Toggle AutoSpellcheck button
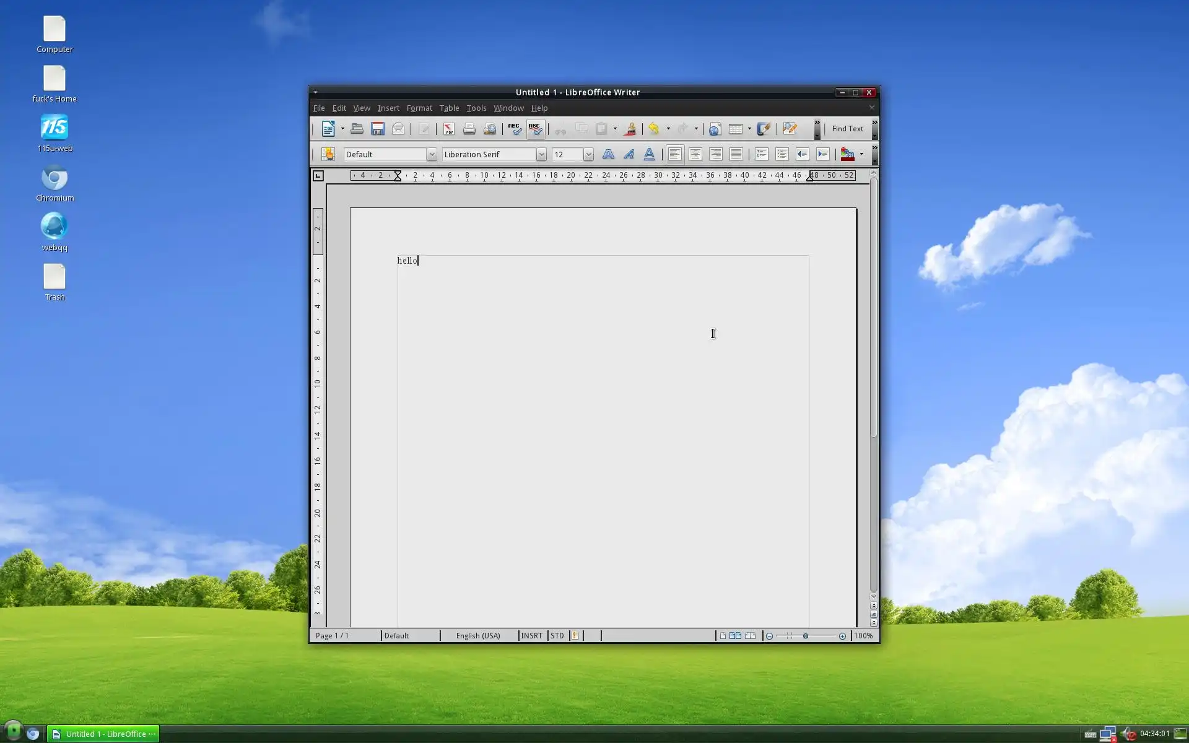The width and height of the screenshot is (1189, 743). (x=535, y=129)
